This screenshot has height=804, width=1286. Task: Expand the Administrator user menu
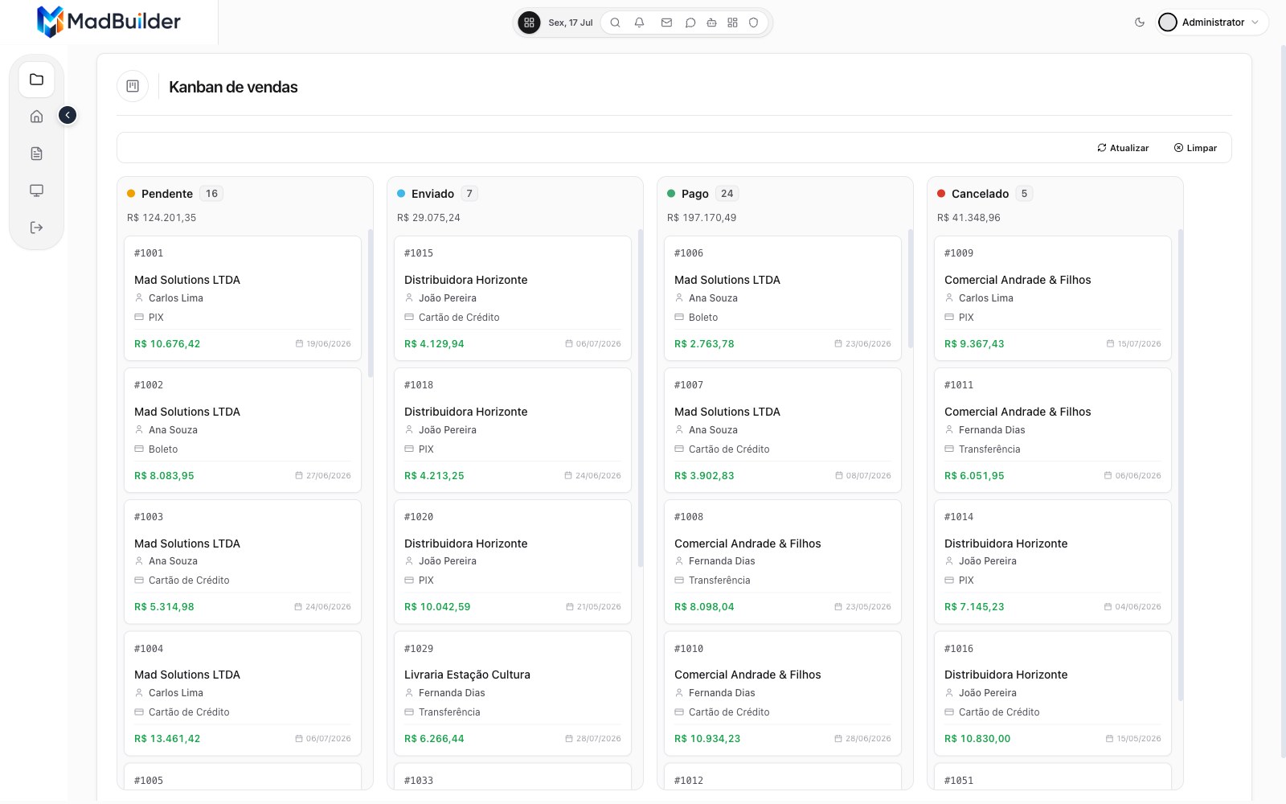click(1212, 23)
